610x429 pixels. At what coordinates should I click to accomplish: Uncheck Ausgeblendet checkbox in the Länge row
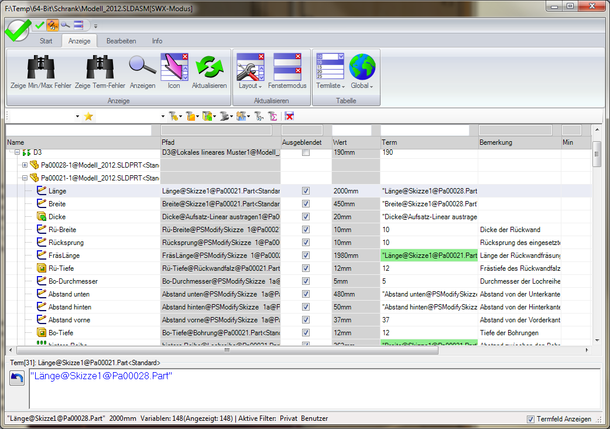tap(306, 191)
